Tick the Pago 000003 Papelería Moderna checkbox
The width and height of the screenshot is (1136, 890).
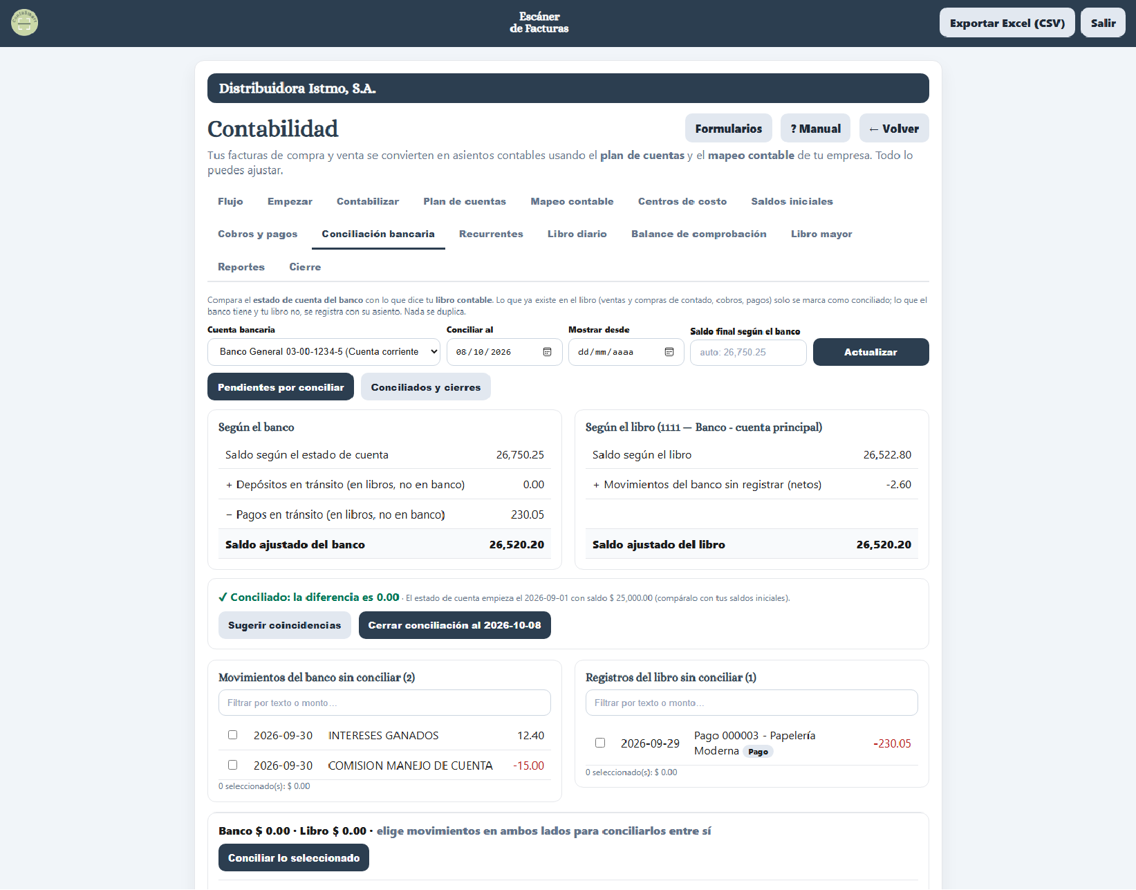pos(600,743)
